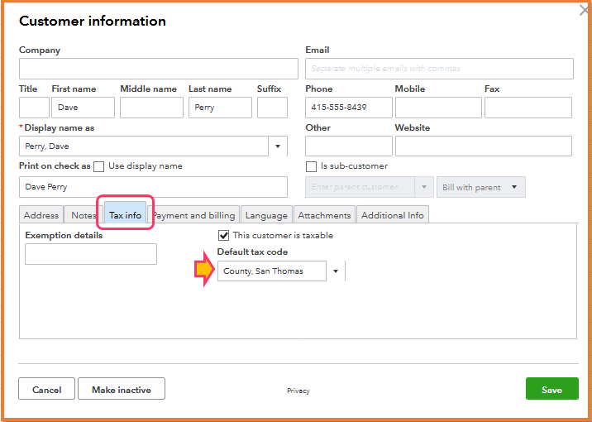Go to the Attachments tab

coord(324,215)
